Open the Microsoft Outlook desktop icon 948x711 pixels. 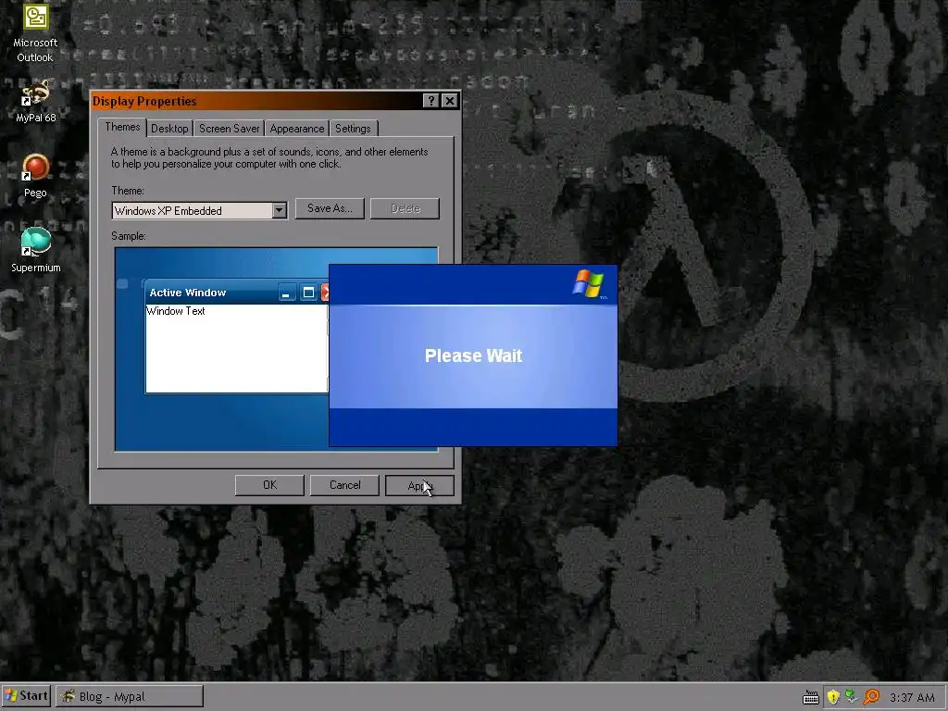click(x=35, y=31)
